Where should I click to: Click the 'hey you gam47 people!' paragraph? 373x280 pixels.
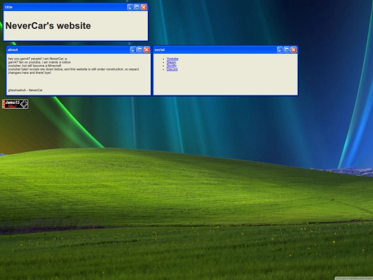tap(73, 66)
